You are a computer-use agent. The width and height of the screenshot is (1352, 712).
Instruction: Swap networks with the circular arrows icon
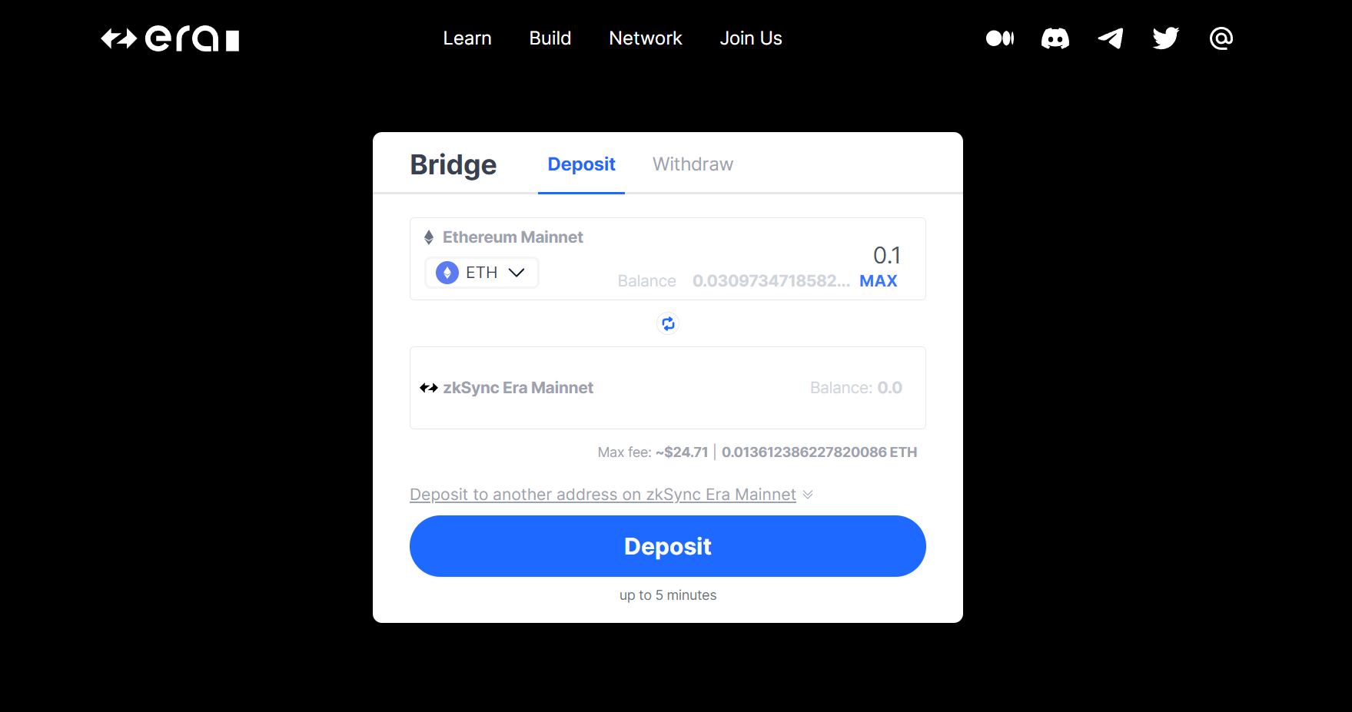coord(668,323)
